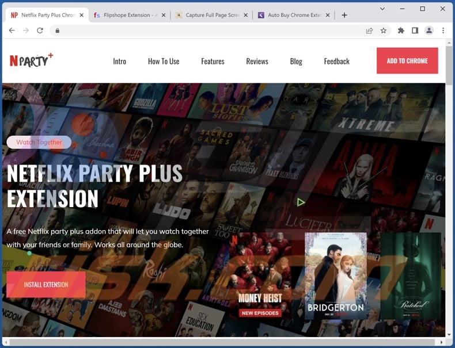
Task: Go to the Features section
Action: click(x=213, y=62)
